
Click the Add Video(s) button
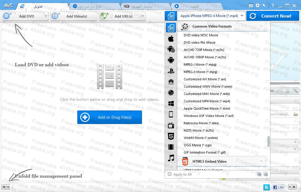click(x=74, y=16)
